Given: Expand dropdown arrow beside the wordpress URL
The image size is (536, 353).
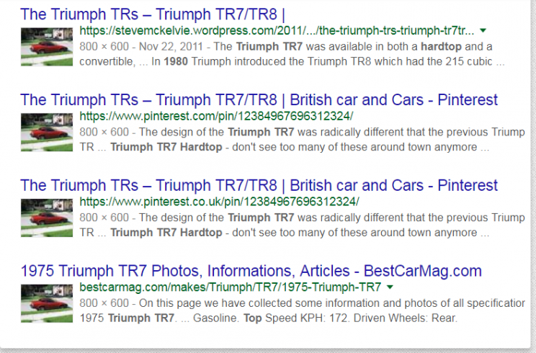Looking at the screenshot, I should click(x=483, y=31).
